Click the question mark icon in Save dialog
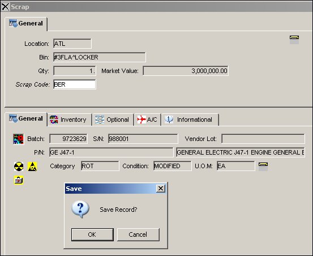Screen dimensions: 313x256 pos(80,209)
